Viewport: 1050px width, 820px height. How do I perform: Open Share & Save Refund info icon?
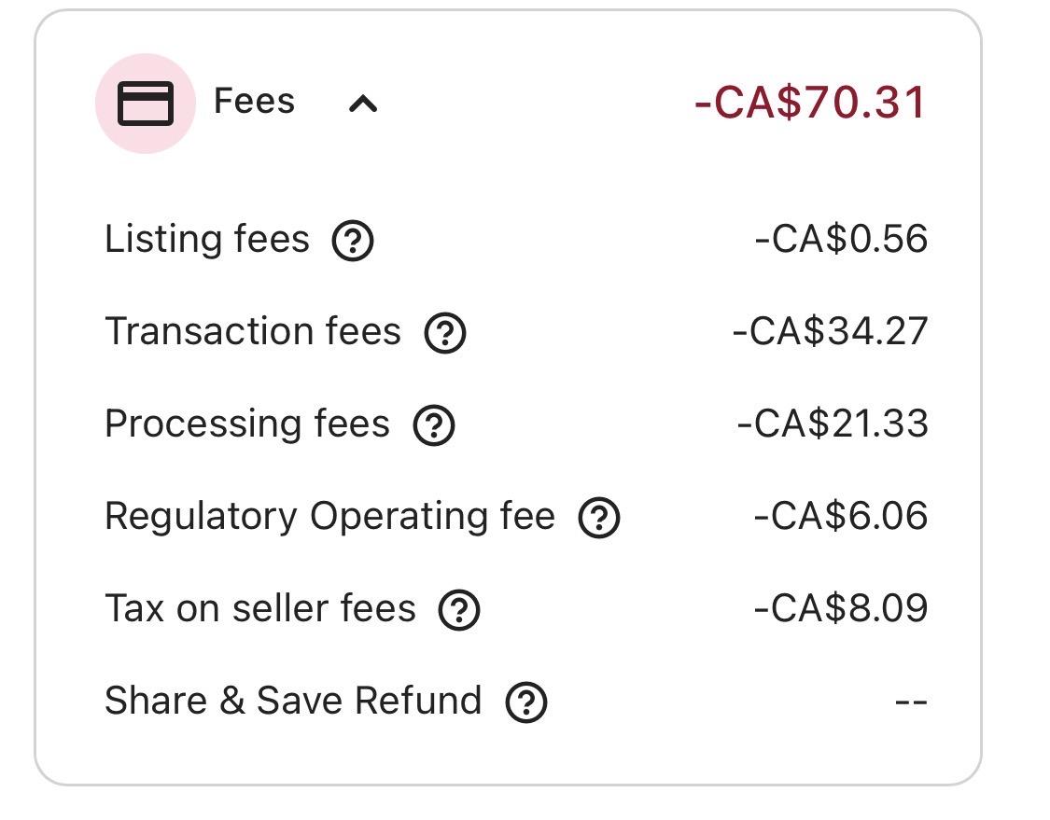point(526,702)
